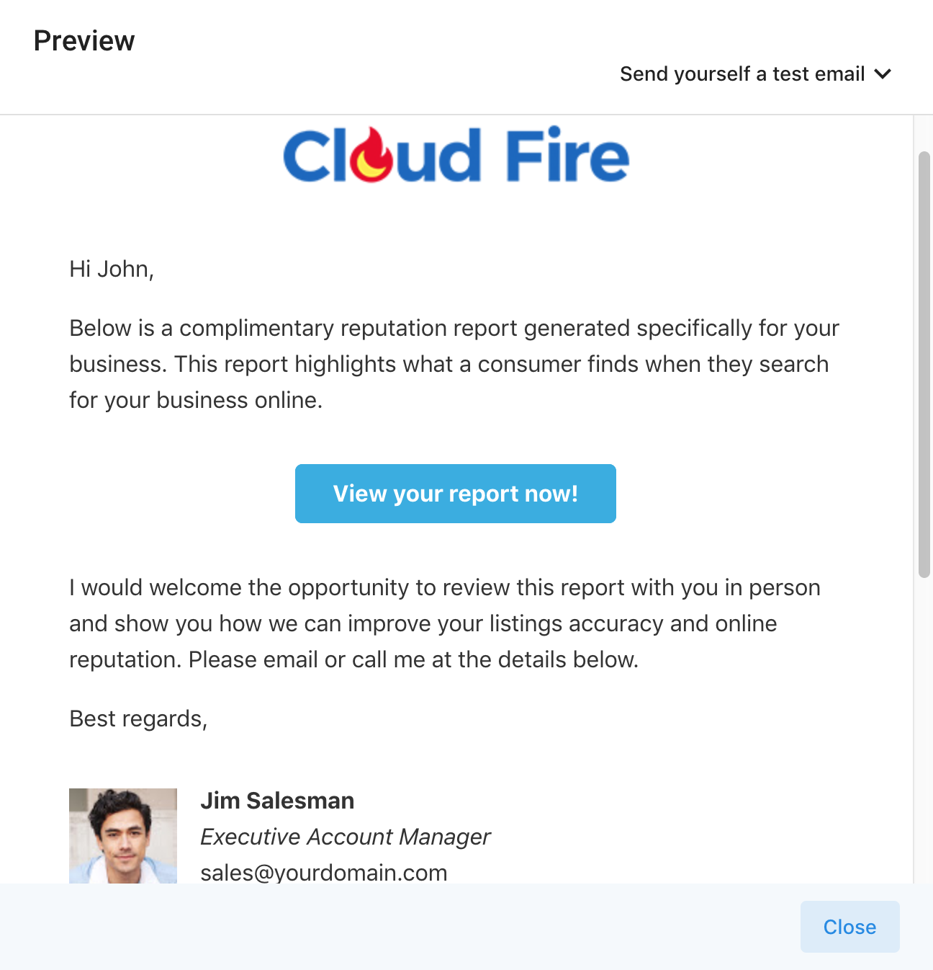The height and width of the screenshot is (970, 933).
Task: Click the Hi John, greeting line
Action: pyautogui.click(x=112, y=269)
